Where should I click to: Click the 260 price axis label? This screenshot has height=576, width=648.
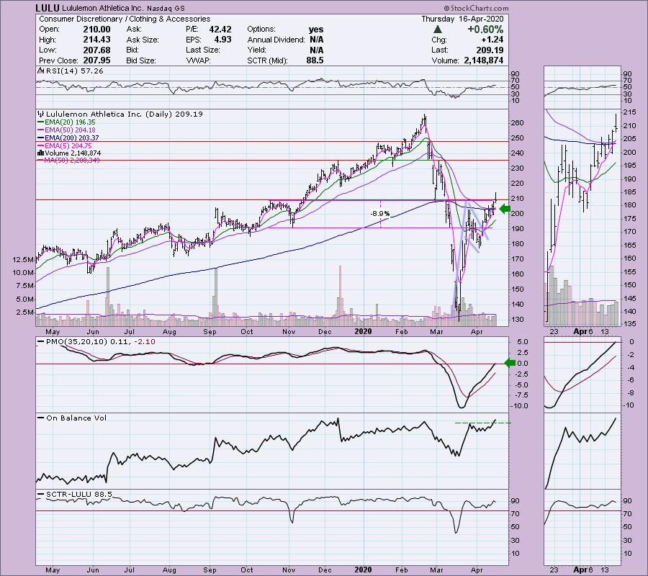click(x=518, y=122)
